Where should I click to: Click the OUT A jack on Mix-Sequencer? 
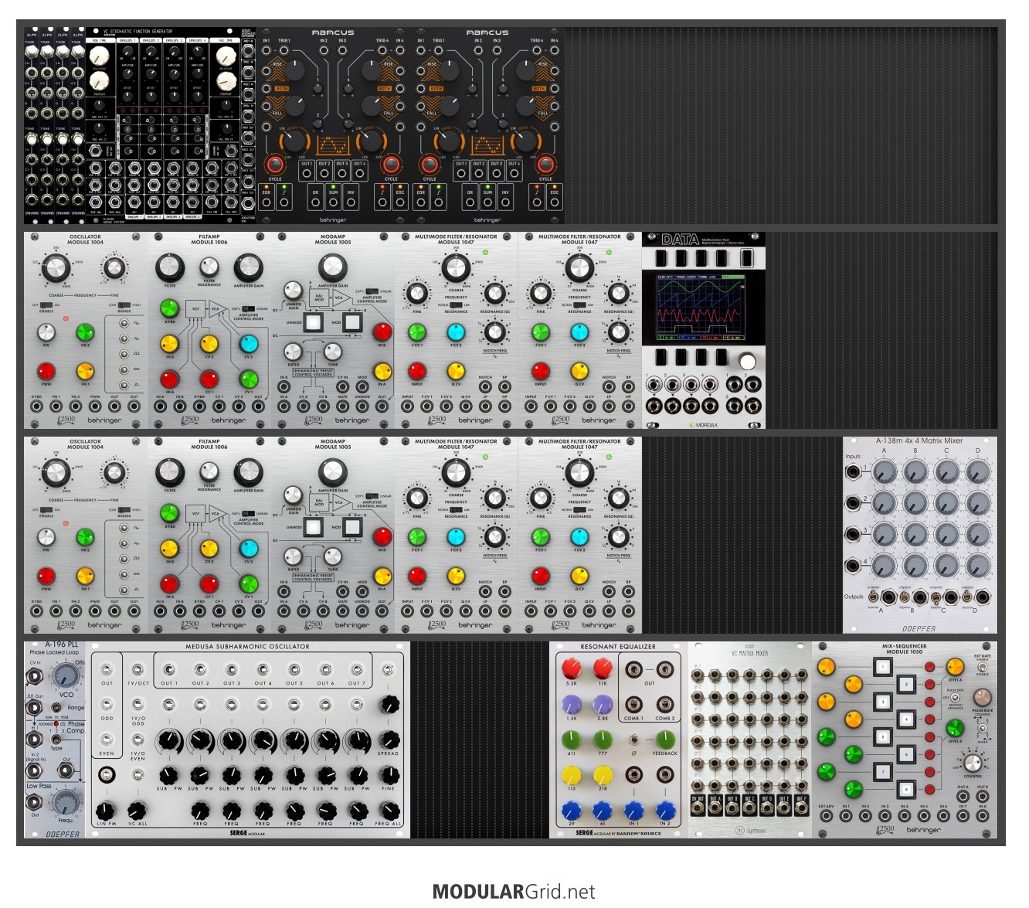tap(963, 797)
